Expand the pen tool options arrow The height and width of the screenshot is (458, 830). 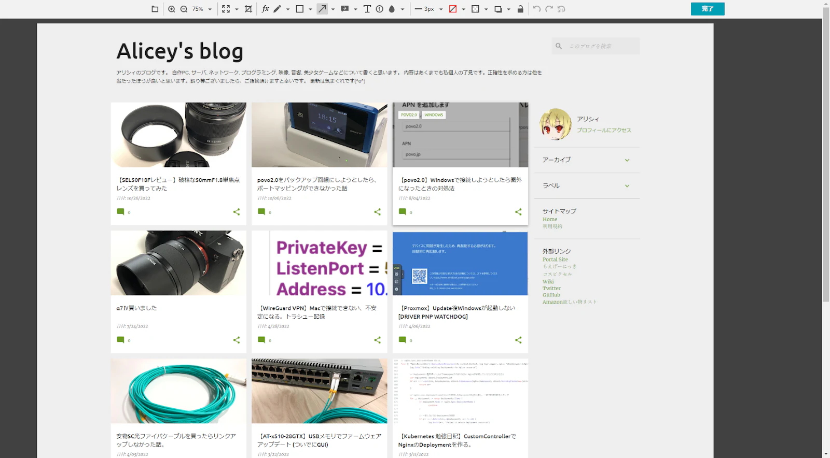coord(287,9)
